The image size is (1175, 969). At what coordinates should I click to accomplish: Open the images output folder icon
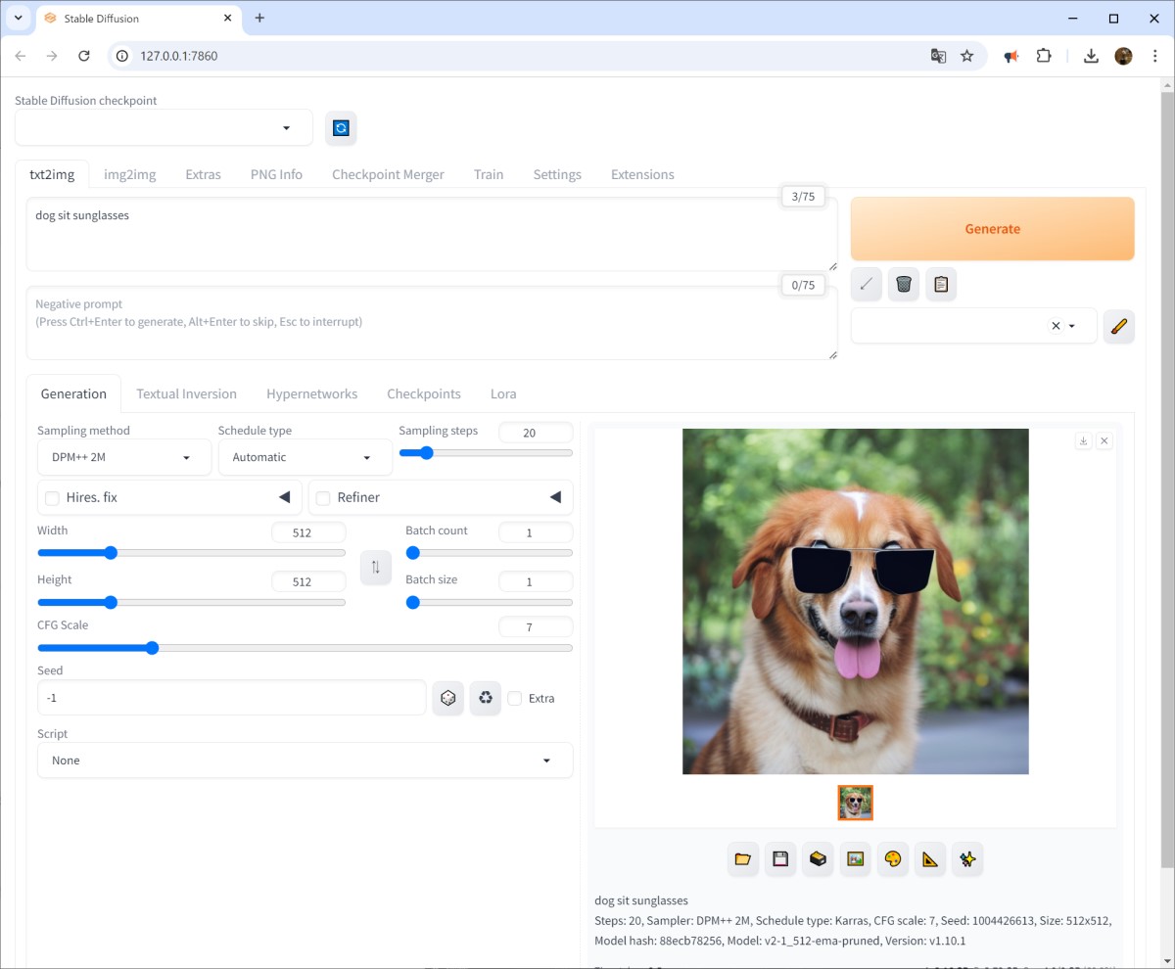(743, 859)
